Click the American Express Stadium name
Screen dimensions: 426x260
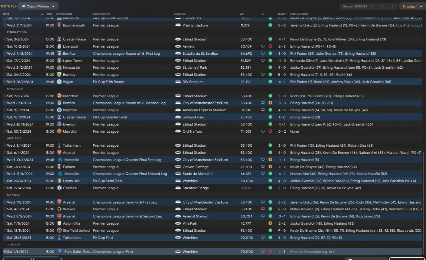(x=204, y=110)
